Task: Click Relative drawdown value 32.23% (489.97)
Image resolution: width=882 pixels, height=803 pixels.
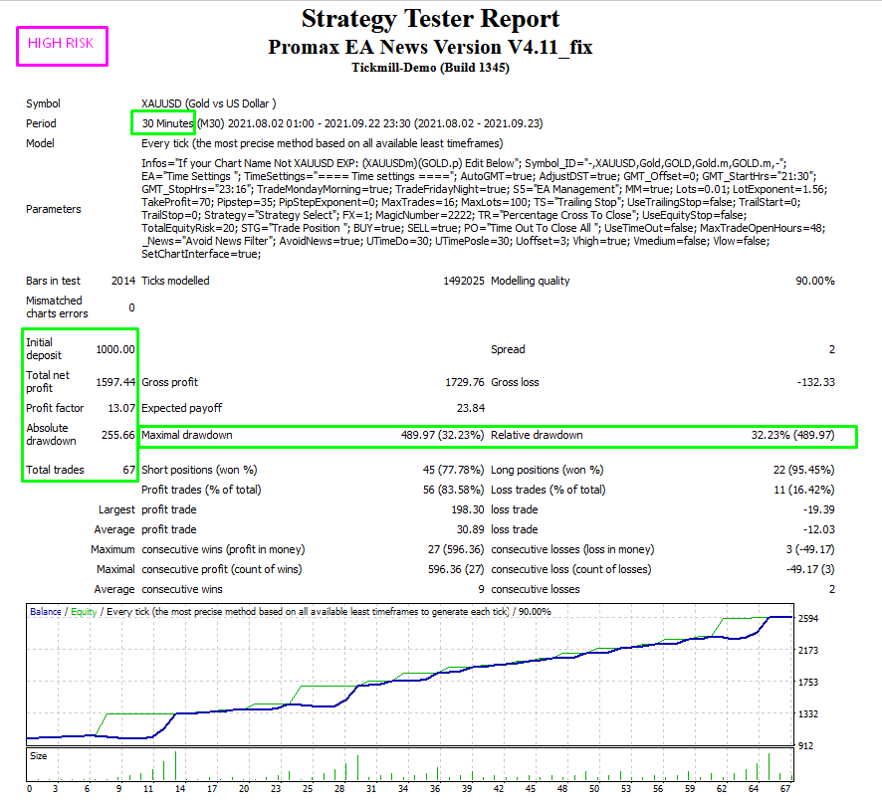Action: [793, 435]
